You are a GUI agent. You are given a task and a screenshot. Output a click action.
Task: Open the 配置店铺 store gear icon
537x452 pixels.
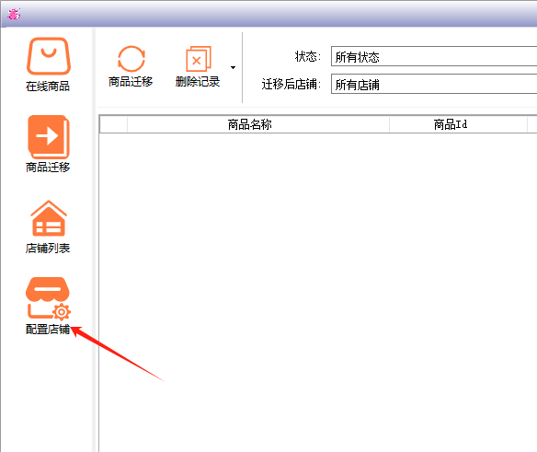49,298
